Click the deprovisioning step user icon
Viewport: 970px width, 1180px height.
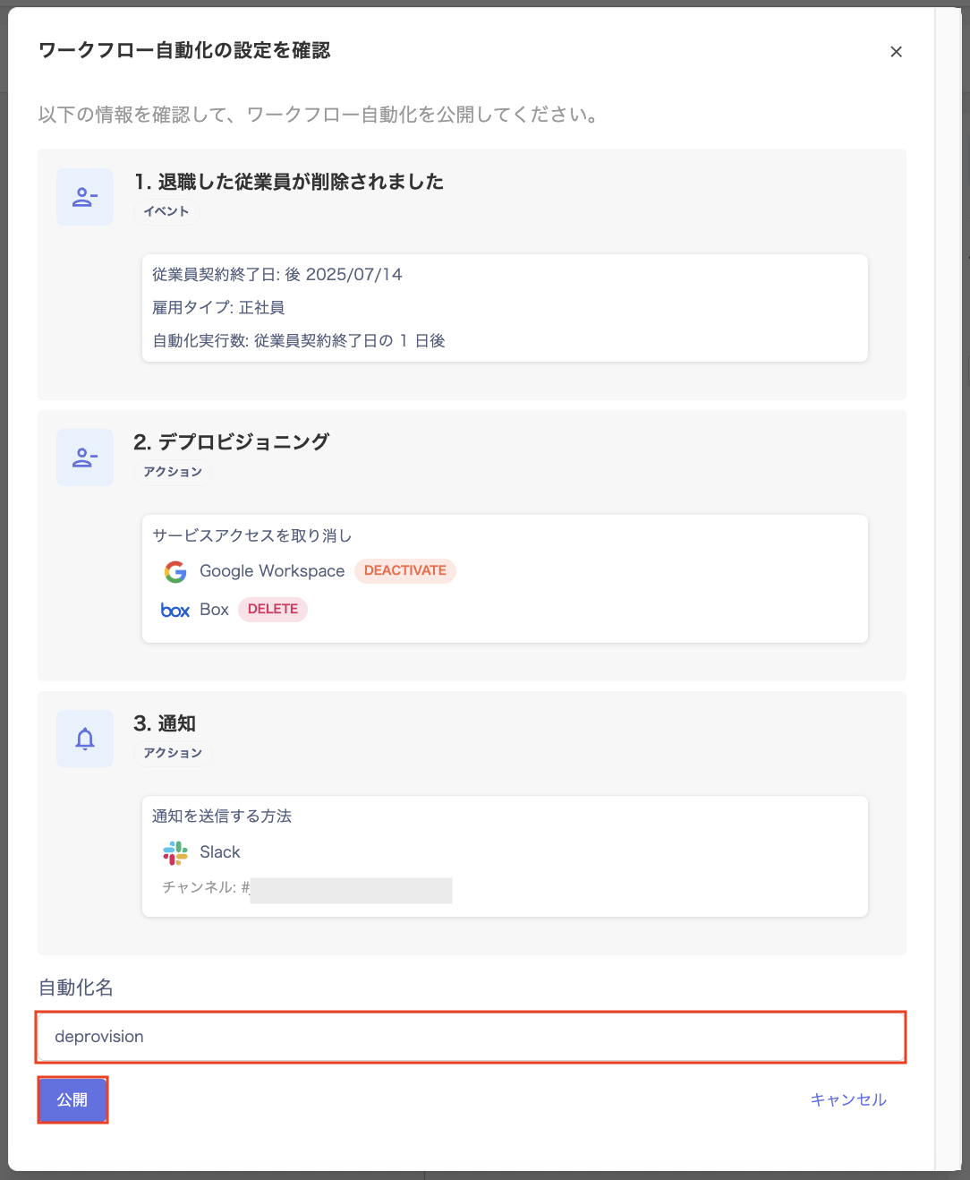pos(85,457)
